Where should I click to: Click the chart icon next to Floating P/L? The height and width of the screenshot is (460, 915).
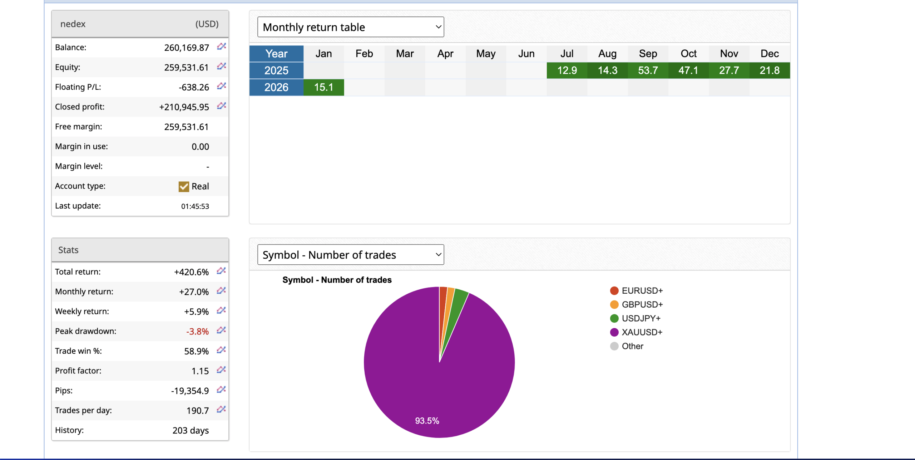[221, 86]
